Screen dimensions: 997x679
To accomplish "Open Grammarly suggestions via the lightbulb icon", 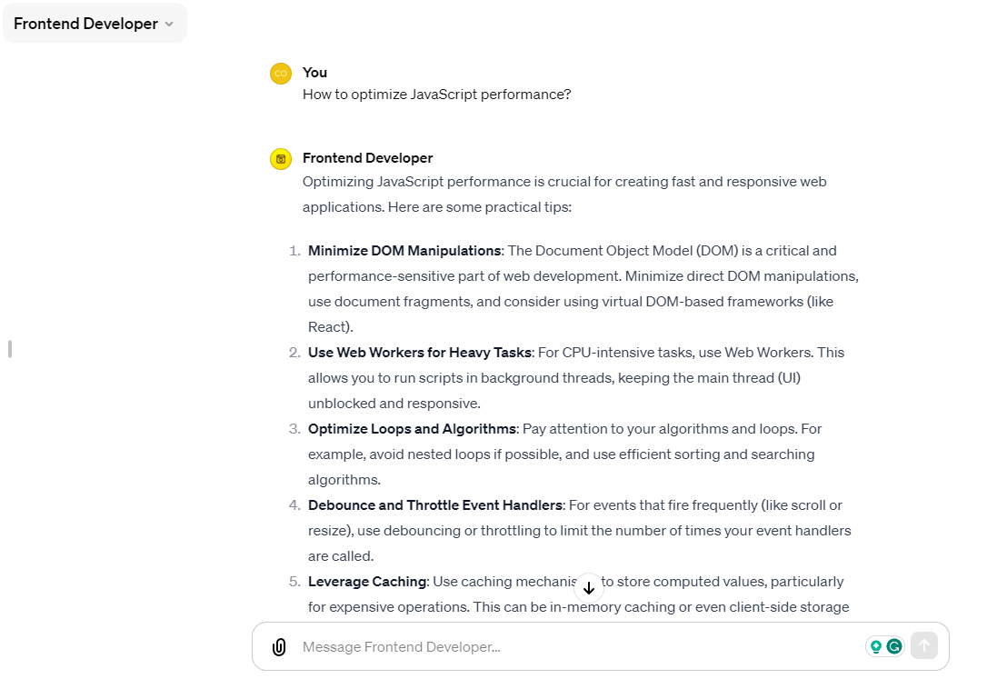I will [875, 645].
